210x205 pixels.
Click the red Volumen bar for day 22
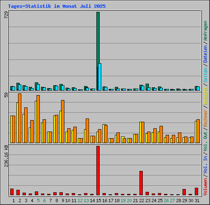coord(141,183)
